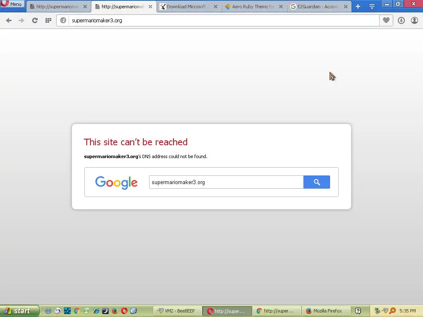This screenshot has height=317, width=423.
Task: Close the Aero Ruby Theme tab
Action: click(x=281, y=7)
